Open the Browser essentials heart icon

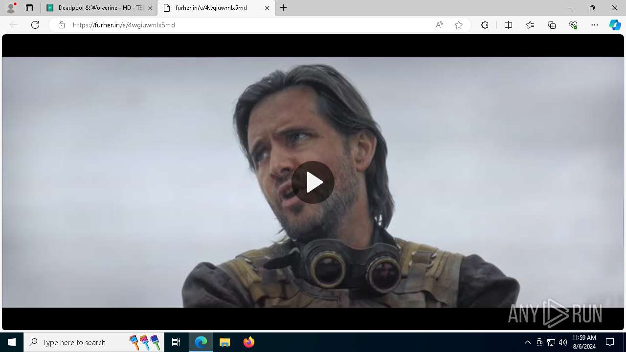(x=573, y=25)
